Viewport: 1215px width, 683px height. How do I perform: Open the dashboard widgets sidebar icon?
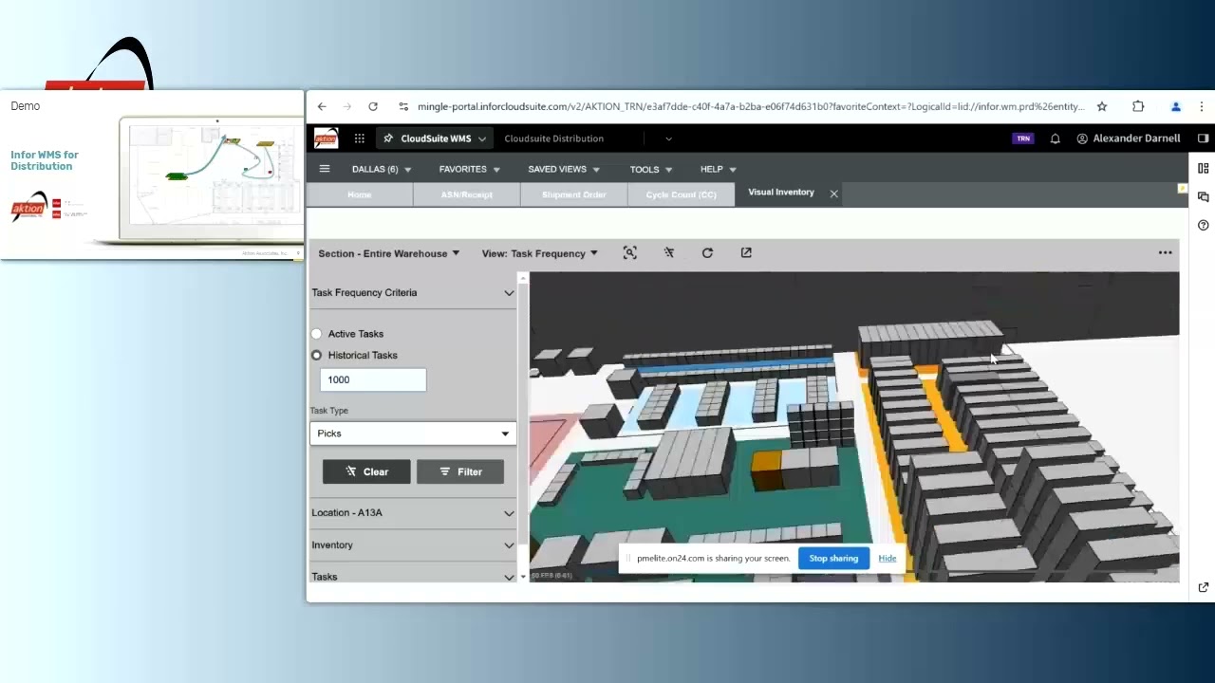pyautogui.click(x=1203, y=168)
